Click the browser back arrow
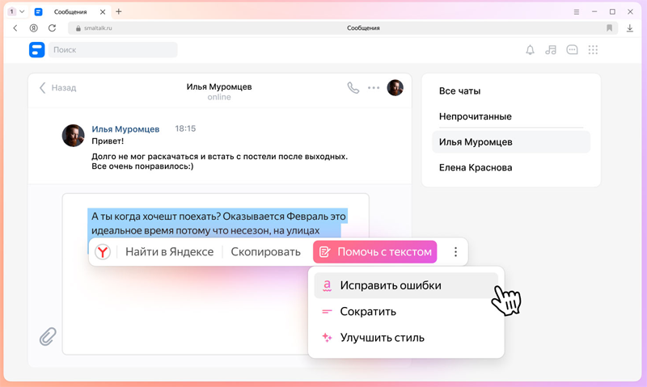Viewport: 647px width, 387px height. click(15, 28)
